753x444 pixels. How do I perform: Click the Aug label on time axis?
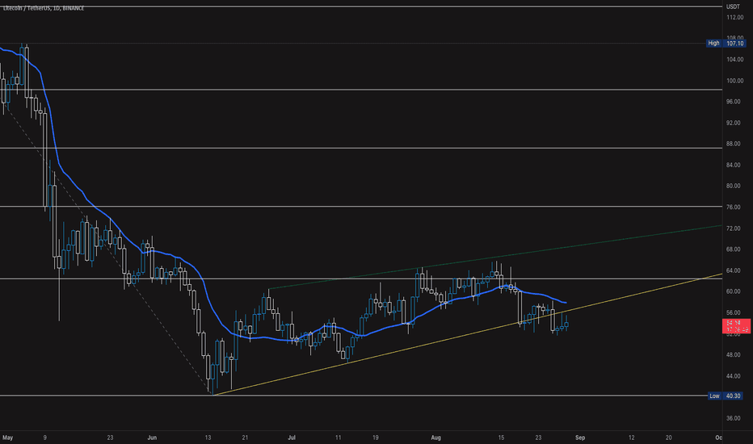(435, 438)
